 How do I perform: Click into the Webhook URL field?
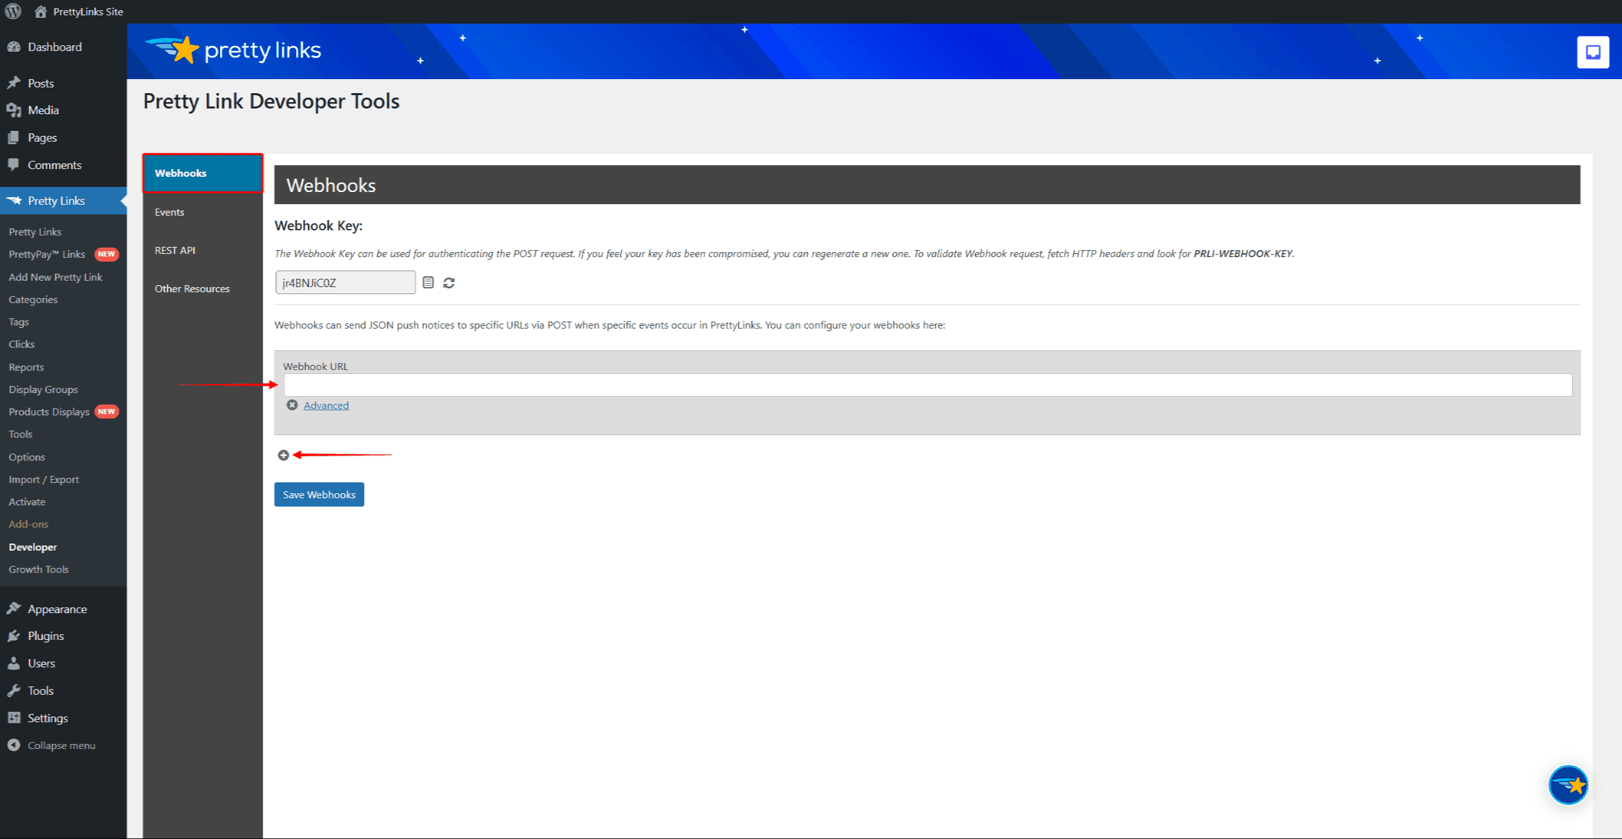coord(927,385)
